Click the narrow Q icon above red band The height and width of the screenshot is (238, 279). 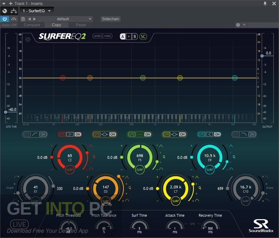[x=91, y=146]
